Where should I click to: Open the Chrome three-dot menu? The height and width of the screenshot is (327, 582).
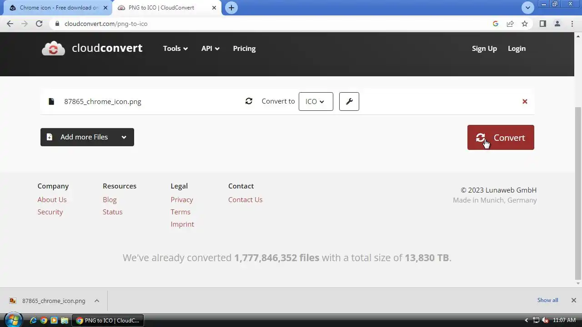click(x=572, y=24)
